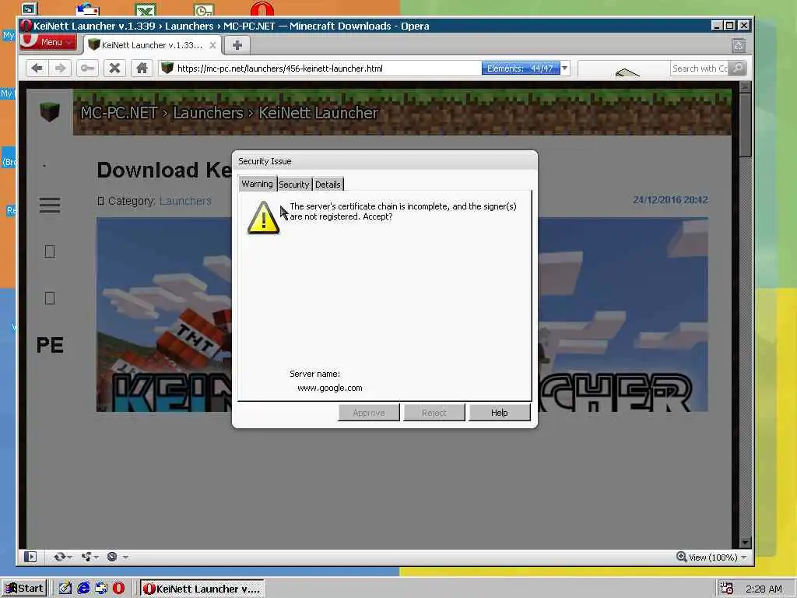Click the Excel desktop shortcut icon
Viewport: 797px width, 598px height.
point(146,9)
